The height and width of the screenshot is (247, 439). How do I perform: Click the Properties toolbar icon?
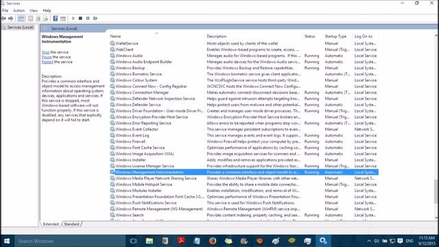(x=30, y=19)
